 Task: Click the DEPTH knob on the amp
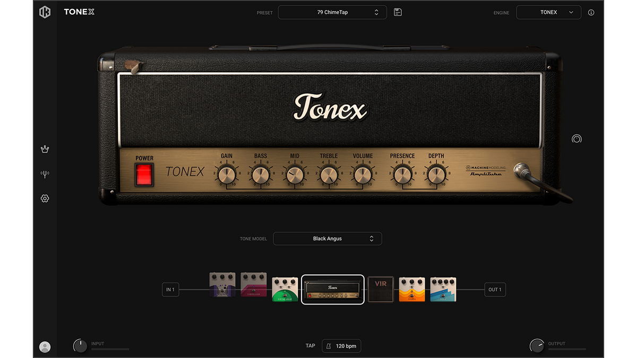coord(436,174)
